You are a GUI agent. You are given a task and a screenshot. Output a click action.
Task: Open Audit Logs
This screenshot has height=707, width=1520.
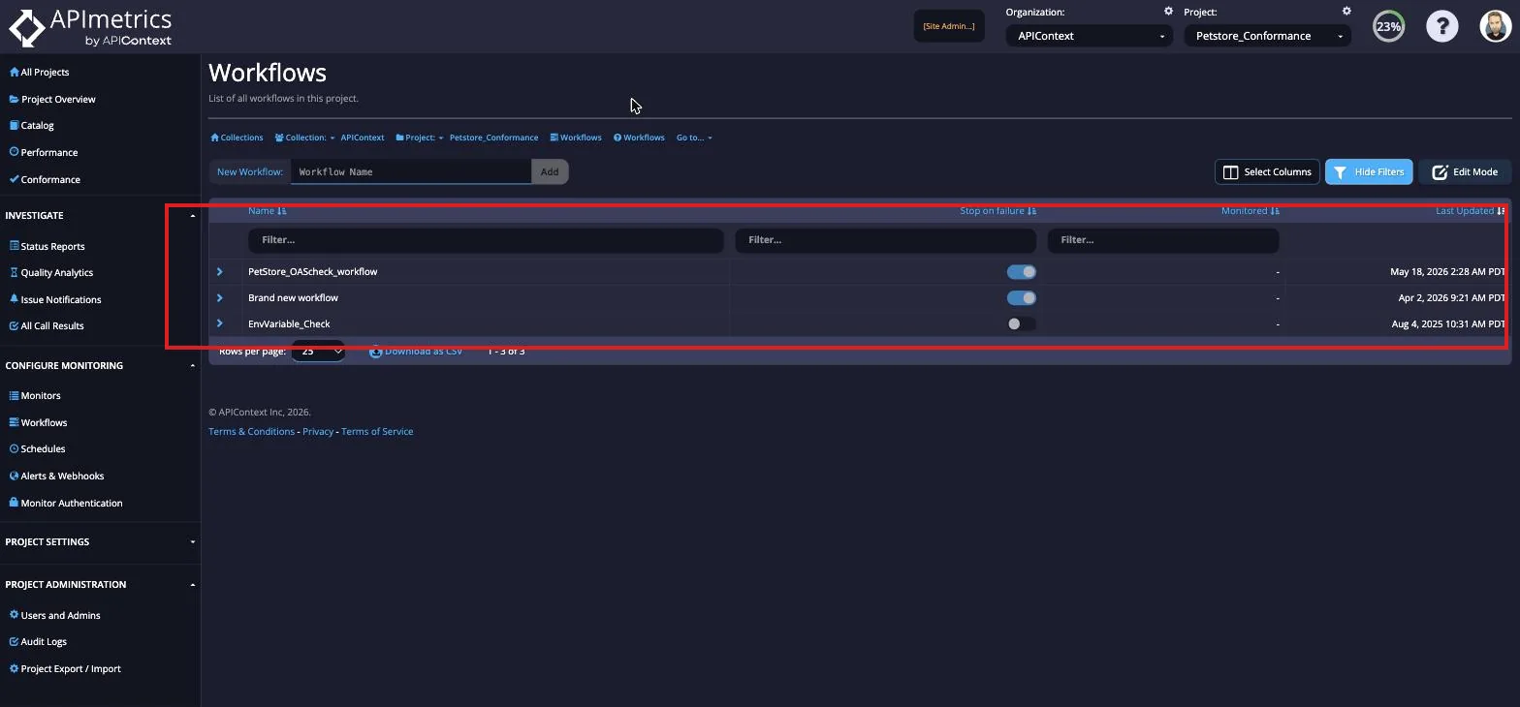click(38, 641)
